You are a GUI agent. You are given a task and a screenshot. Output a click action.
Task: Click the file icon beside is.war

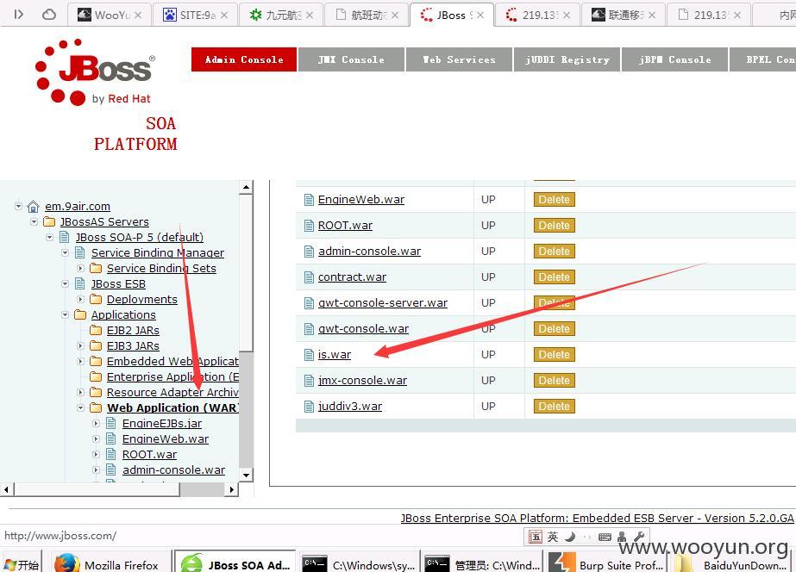point(309,355)
